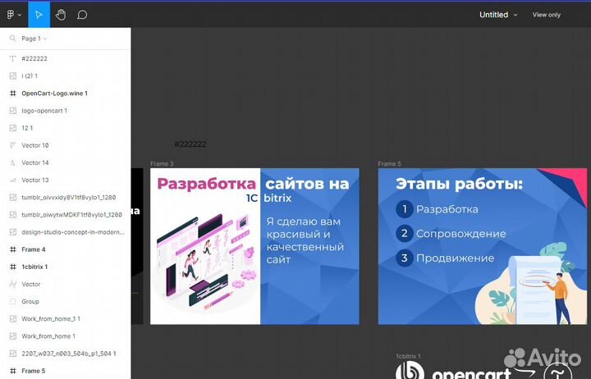This screenshot has width=591, height=379.
Task: Select the Work_from_home_1 1 layer
Action: (66, 319)
